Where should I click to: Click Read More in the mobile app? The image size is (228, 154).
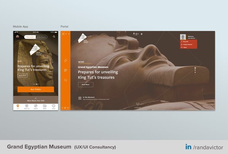tap(22, 76)
